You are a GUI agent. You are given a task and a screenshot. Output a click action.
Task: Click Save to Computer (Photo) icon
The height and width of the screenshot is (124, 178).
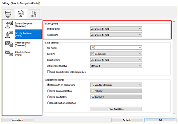click(x=9, y=34)
